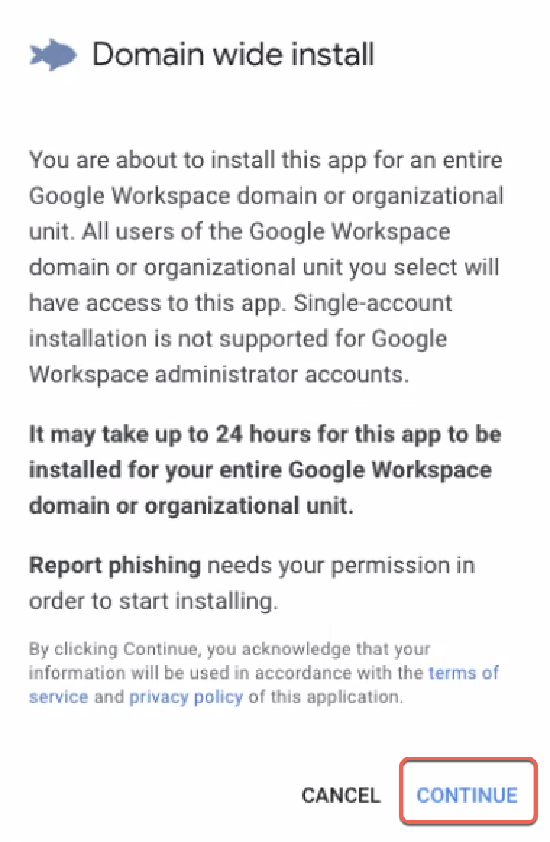The image size is (550, 842).
Task: Click the bold 'Report phishing' app name
Action: [x=115, y=566]
